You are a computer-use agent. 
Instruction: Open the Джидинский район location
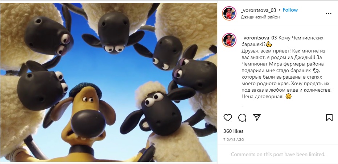tap(260, 17)
